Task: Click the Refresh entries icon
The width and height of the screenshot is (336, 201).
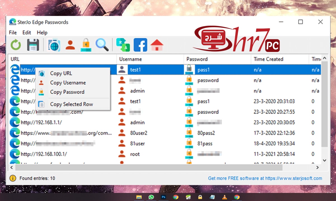Action: click(x=15, y=45)
